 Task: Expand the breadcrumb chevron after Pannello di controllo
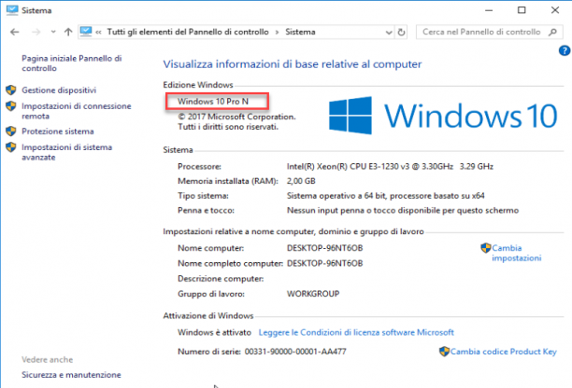coord(277,33)
